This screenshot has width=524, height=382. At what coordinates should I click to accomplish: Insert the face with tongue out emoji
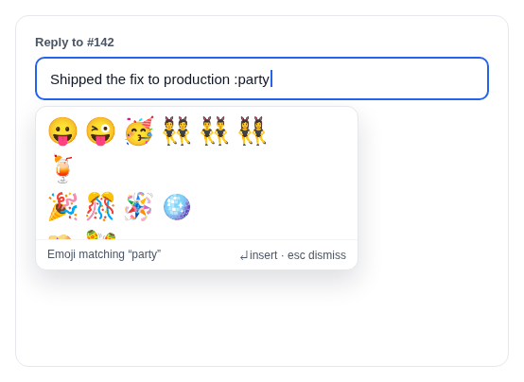click(x=62, y=131)
